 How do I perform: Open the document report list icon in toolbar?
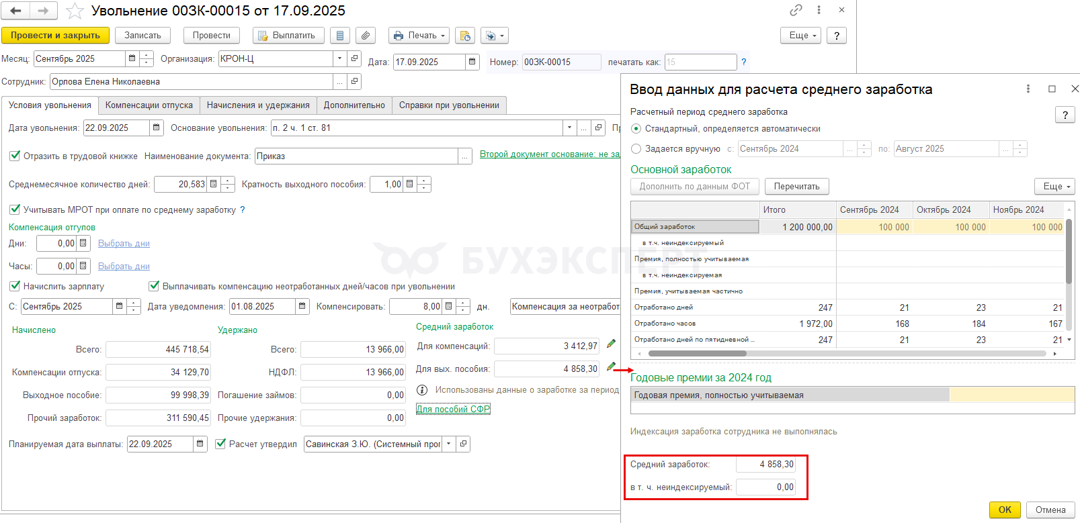tap(340, 36)
